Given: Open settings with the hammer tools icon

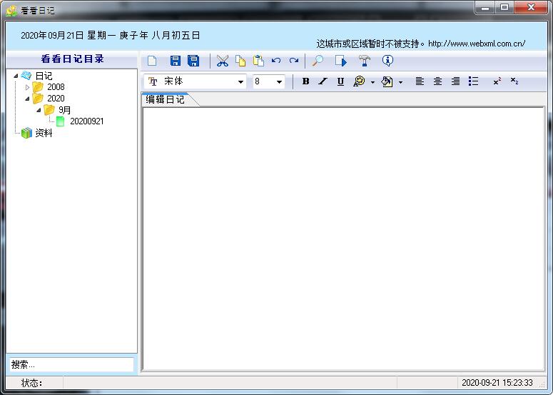Looking at the screenshot, I should pos(365,61).
